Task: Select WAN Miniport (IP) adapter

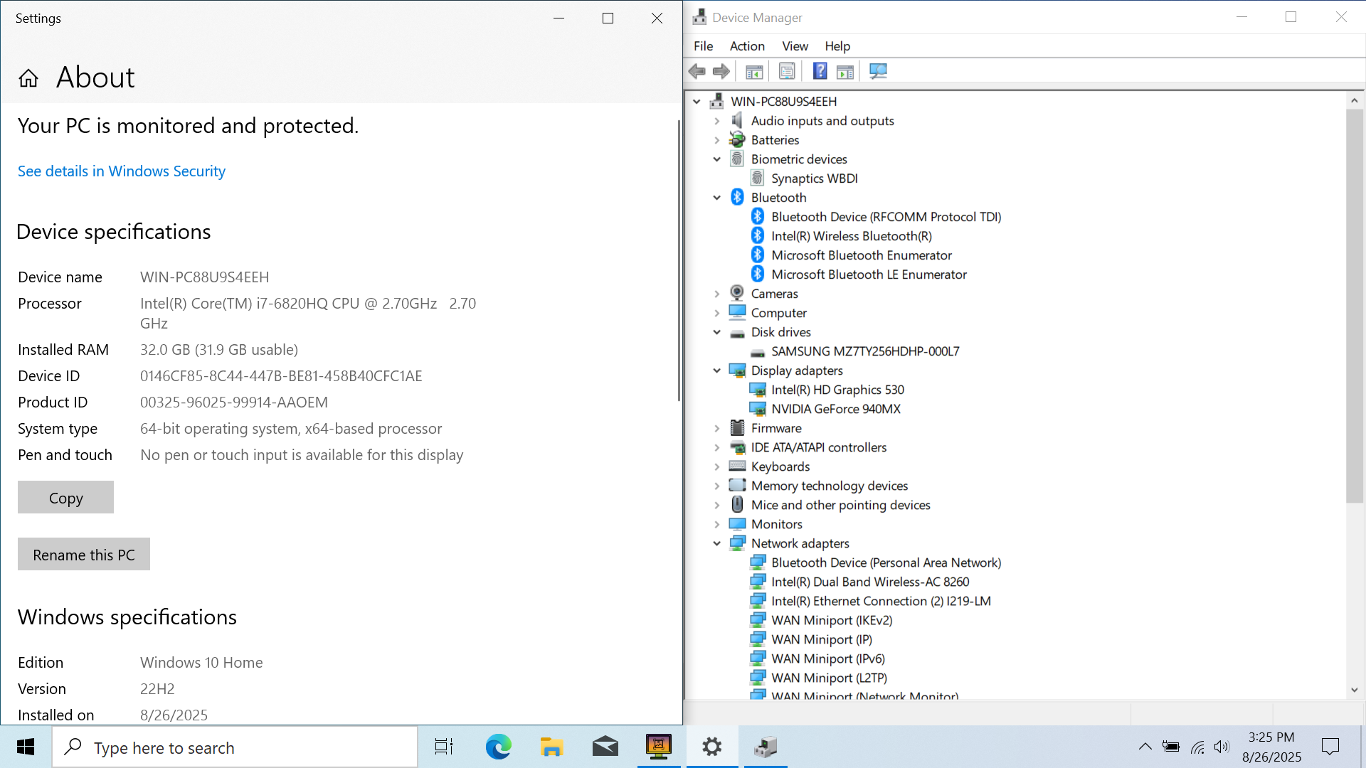Action: [x=822, y=639]
